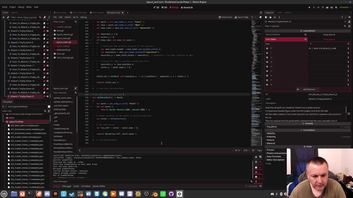Open the Editor menu

[29, 7]
